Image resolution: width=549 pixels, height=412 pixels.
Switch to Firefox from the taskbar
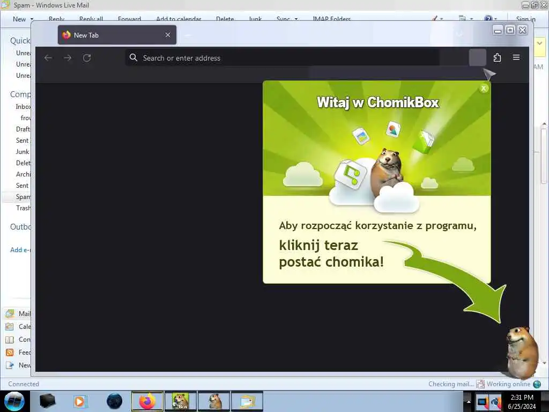[x=147, y=401]
